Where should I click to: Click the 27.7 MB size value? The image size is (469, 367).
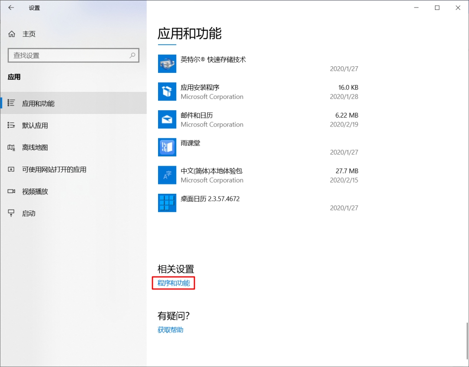(x=347, y=171)
